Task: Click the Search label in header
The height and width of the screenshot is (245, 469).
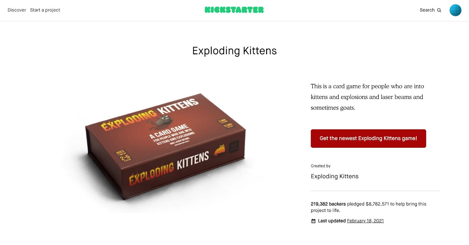Action: pyautogui.click(x=427, y=10)
